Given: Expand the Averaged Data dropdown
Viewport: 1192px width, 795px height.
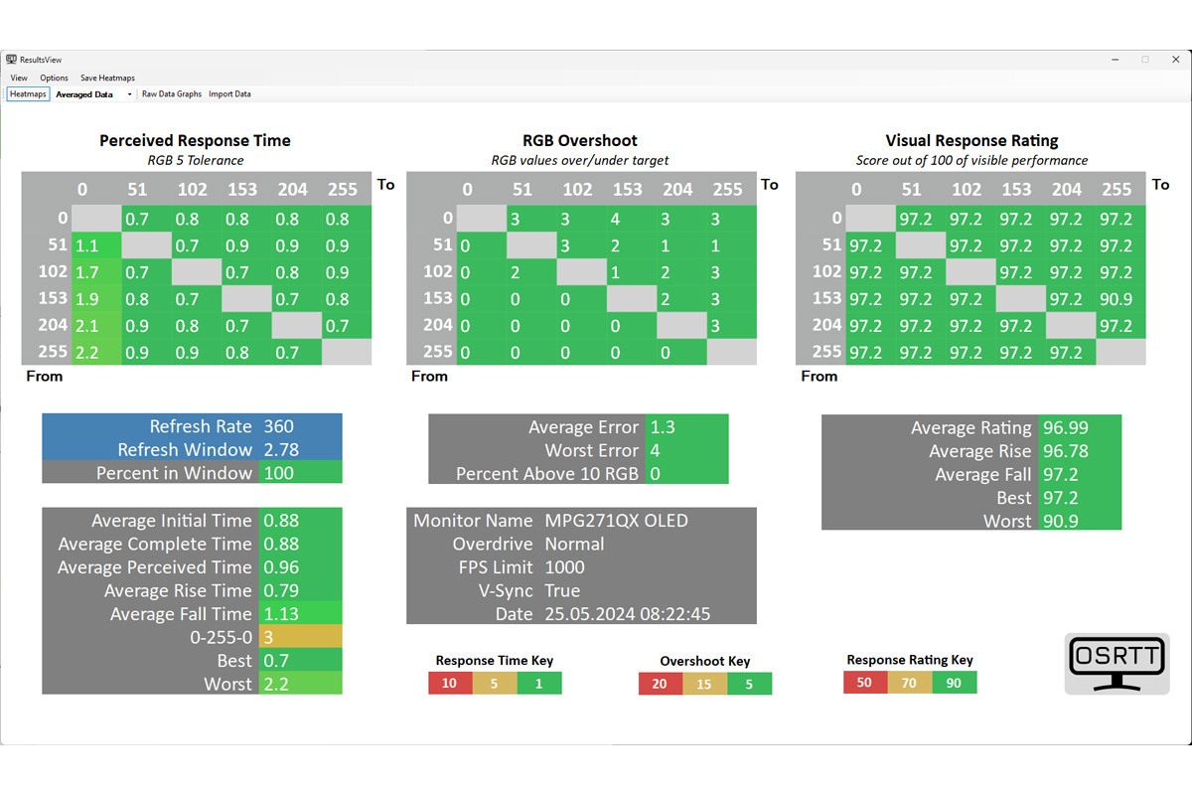Looking at the screenshot, I should click(129, 94).
